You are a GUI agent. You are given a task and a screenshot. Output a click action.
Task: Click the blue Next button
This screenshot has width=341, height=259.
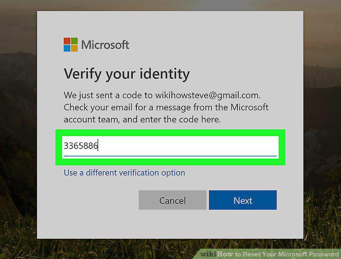tap(243, 200)
